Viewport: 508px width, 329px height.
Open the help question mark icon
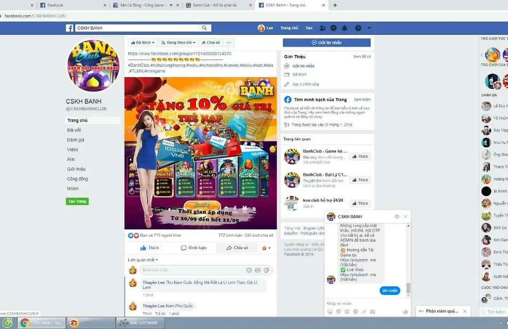(358, 28)
